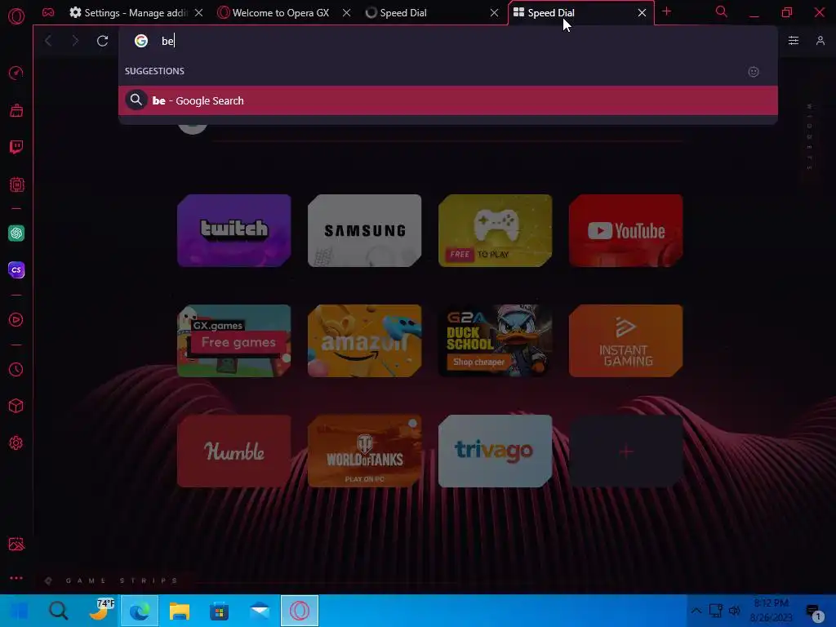The image size is (836, 627).
Task: Close the loading Speed Dial tab
Action: [x=494, y=13]
